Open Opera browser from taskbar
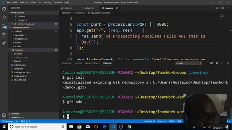 (96, 127)
